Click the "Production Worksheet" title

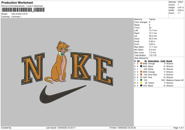[x=17, y=2]
